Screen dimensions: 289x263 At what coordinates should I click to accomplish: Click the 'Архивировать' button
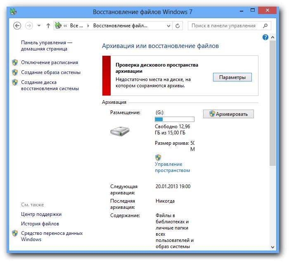pyautogui.click(x=228, y=114)
